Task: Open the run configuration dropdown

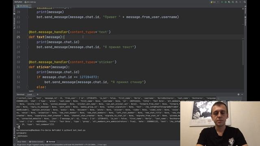Action: pos(214,2)
